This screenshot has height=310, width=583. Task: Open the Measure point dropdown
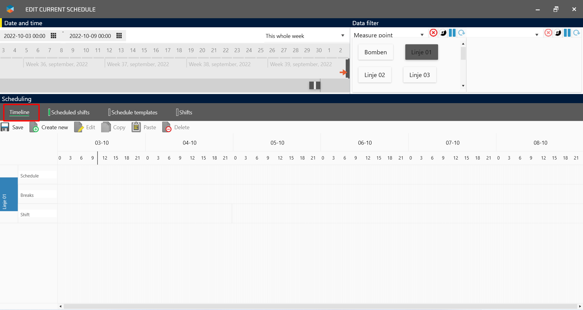pos(422,35)
